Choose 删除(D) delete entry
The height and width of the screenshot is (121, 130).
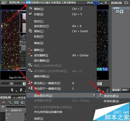tap(61, 50)
